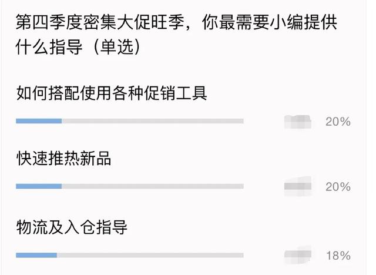Screen dimensions: 376x275
Task: Click blurred vote count for 促销工具 option
Action: click(x=298, y=122)
